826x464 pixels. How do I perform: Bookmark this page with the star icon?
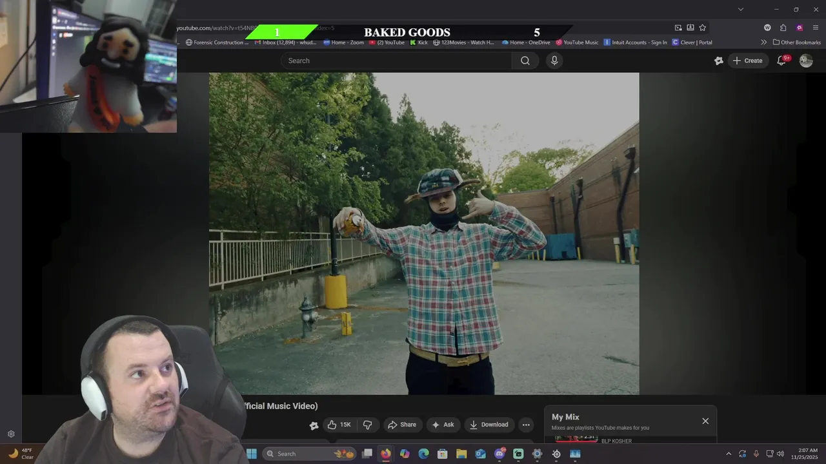pos(703,28)
